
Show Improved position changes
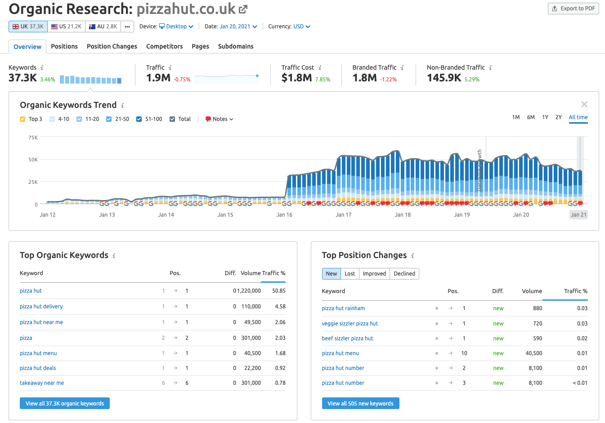point(374,274)
